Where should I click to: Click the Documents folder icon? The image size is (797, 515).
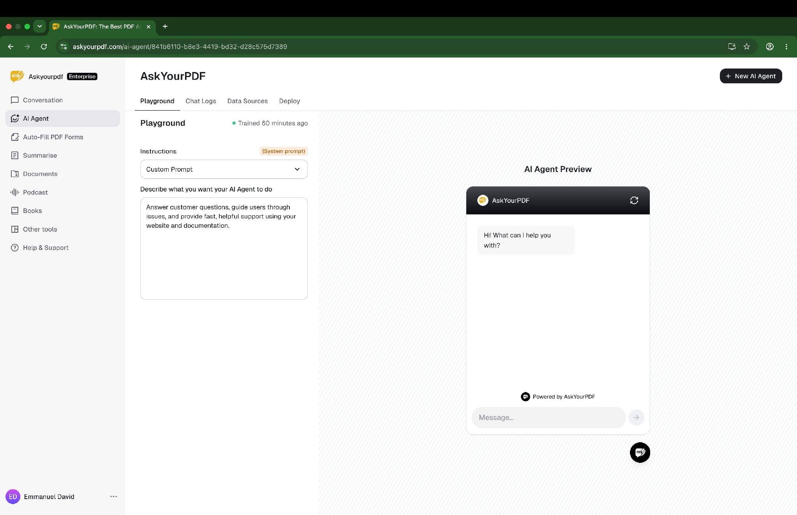click(x=15, y=174)
